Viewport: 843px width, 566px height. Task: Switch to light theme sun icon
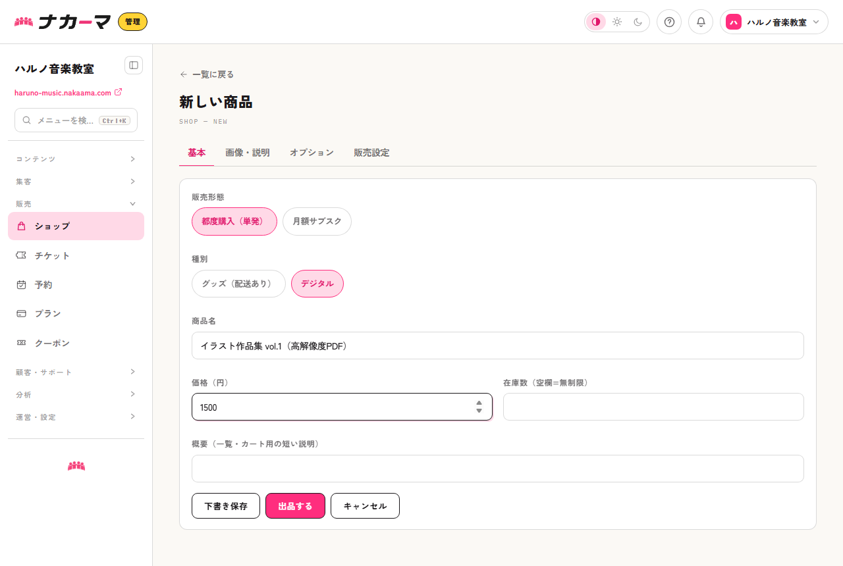617,22
